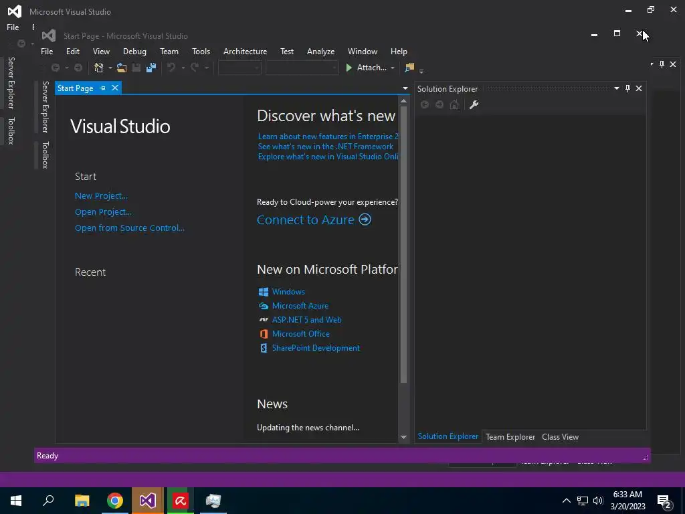Click Connect to Azure link
Viewport: 685px width, 514px height.
[x=306, y=220]
